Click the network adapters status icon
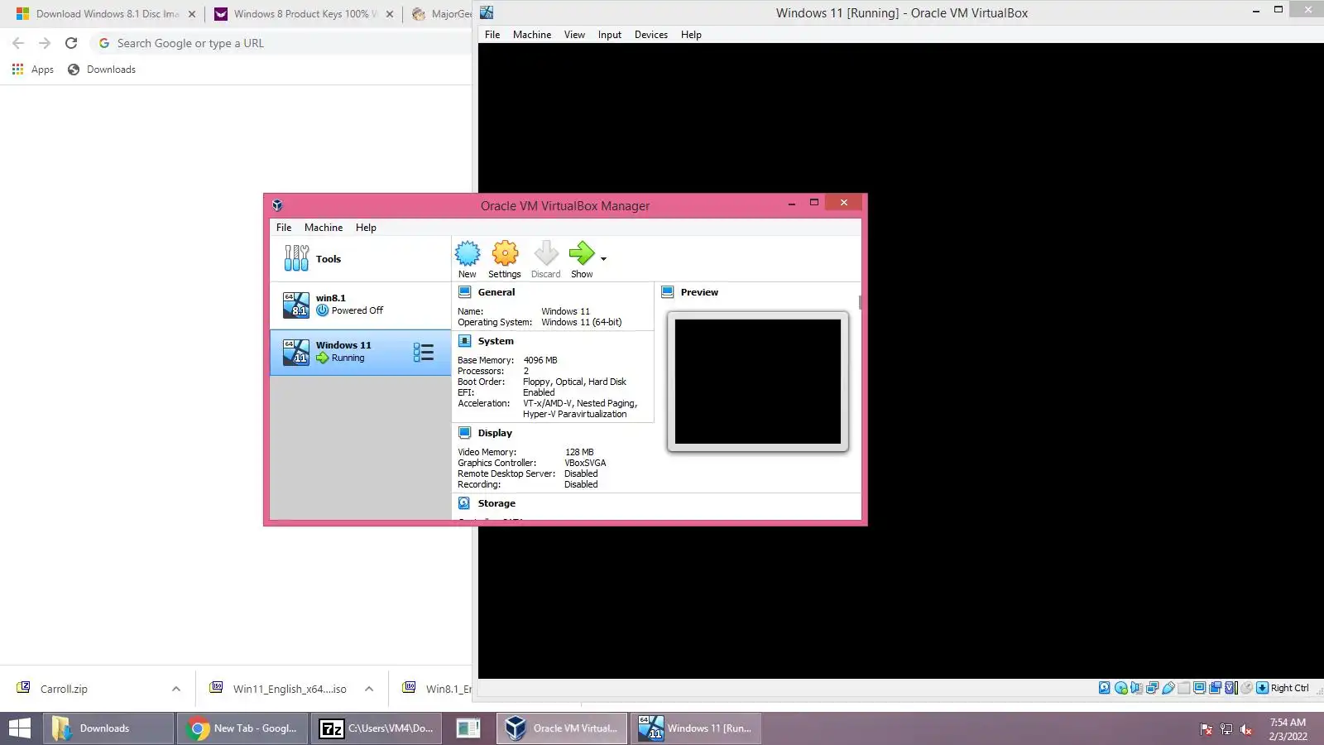 (x=1152, y=688)
